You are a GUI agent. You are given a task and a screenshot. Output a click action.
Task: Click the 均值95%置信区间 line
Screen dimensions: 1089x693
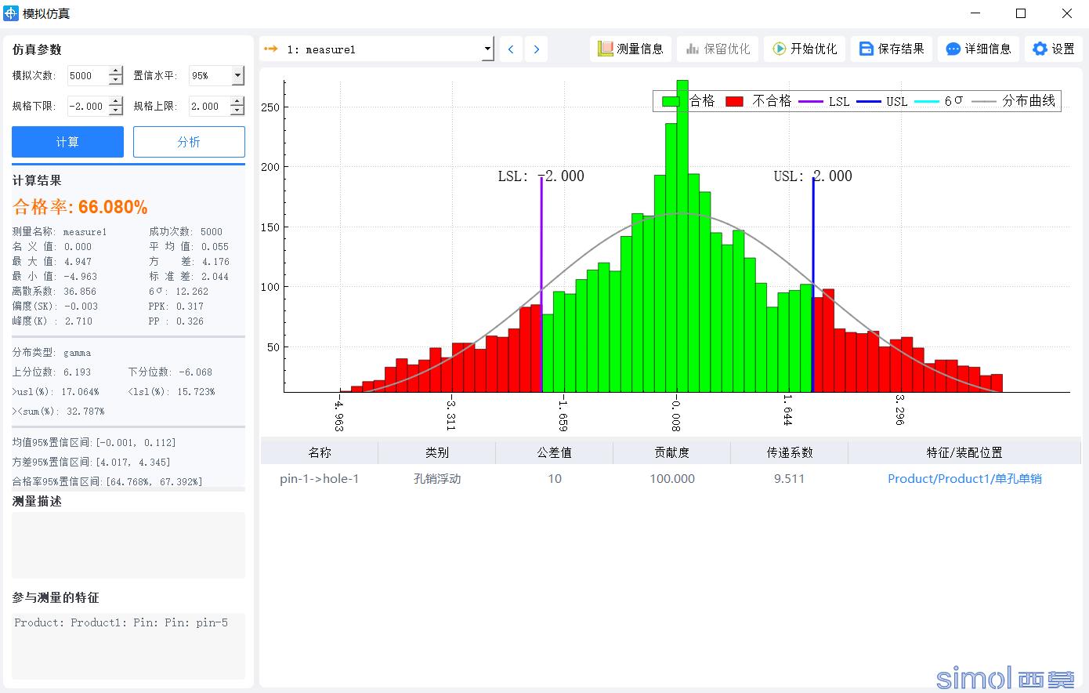94,443
